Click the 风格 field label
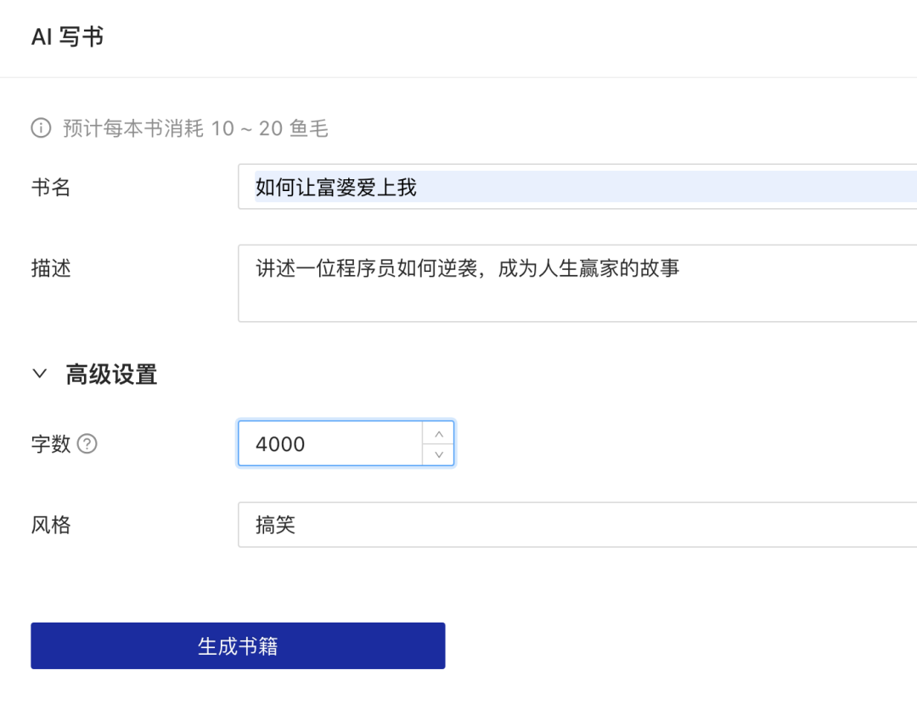 click(x=51, y=525)
